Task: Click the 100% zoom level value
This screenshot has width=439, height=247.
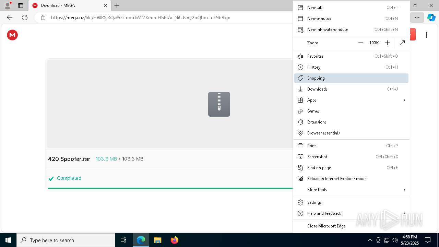Action: point(374,43)
